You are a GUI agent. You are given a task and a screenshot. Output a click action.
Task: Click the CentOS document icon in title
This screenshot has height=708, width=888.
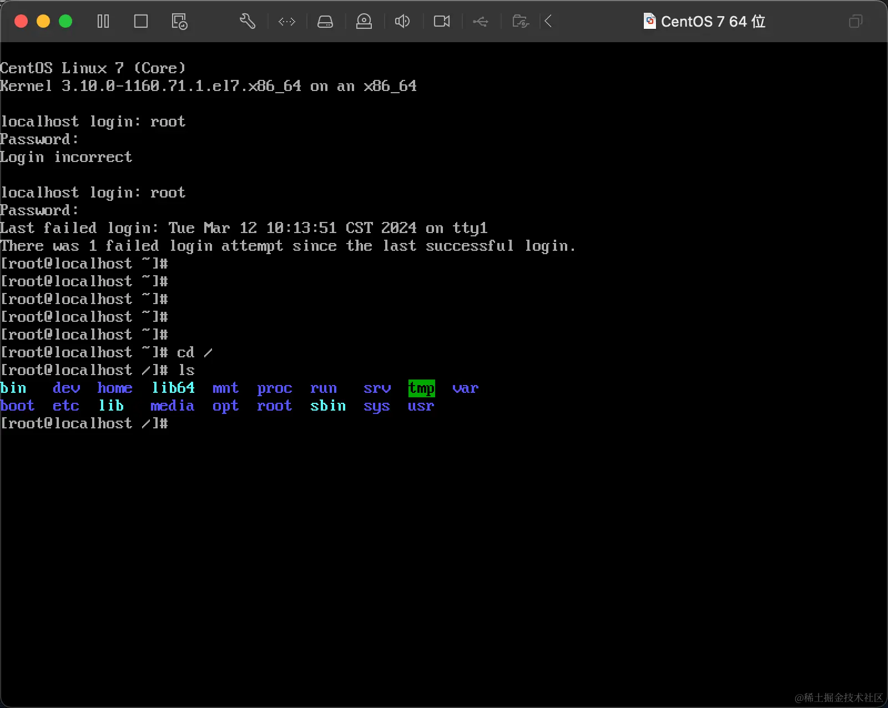(649, 21)
